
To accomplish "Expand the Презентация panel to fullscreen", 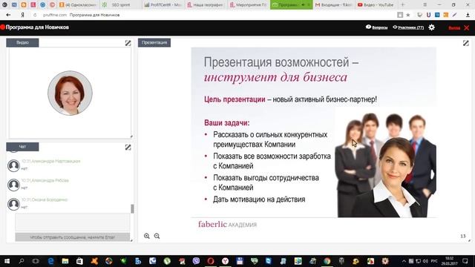I will 466,43.
